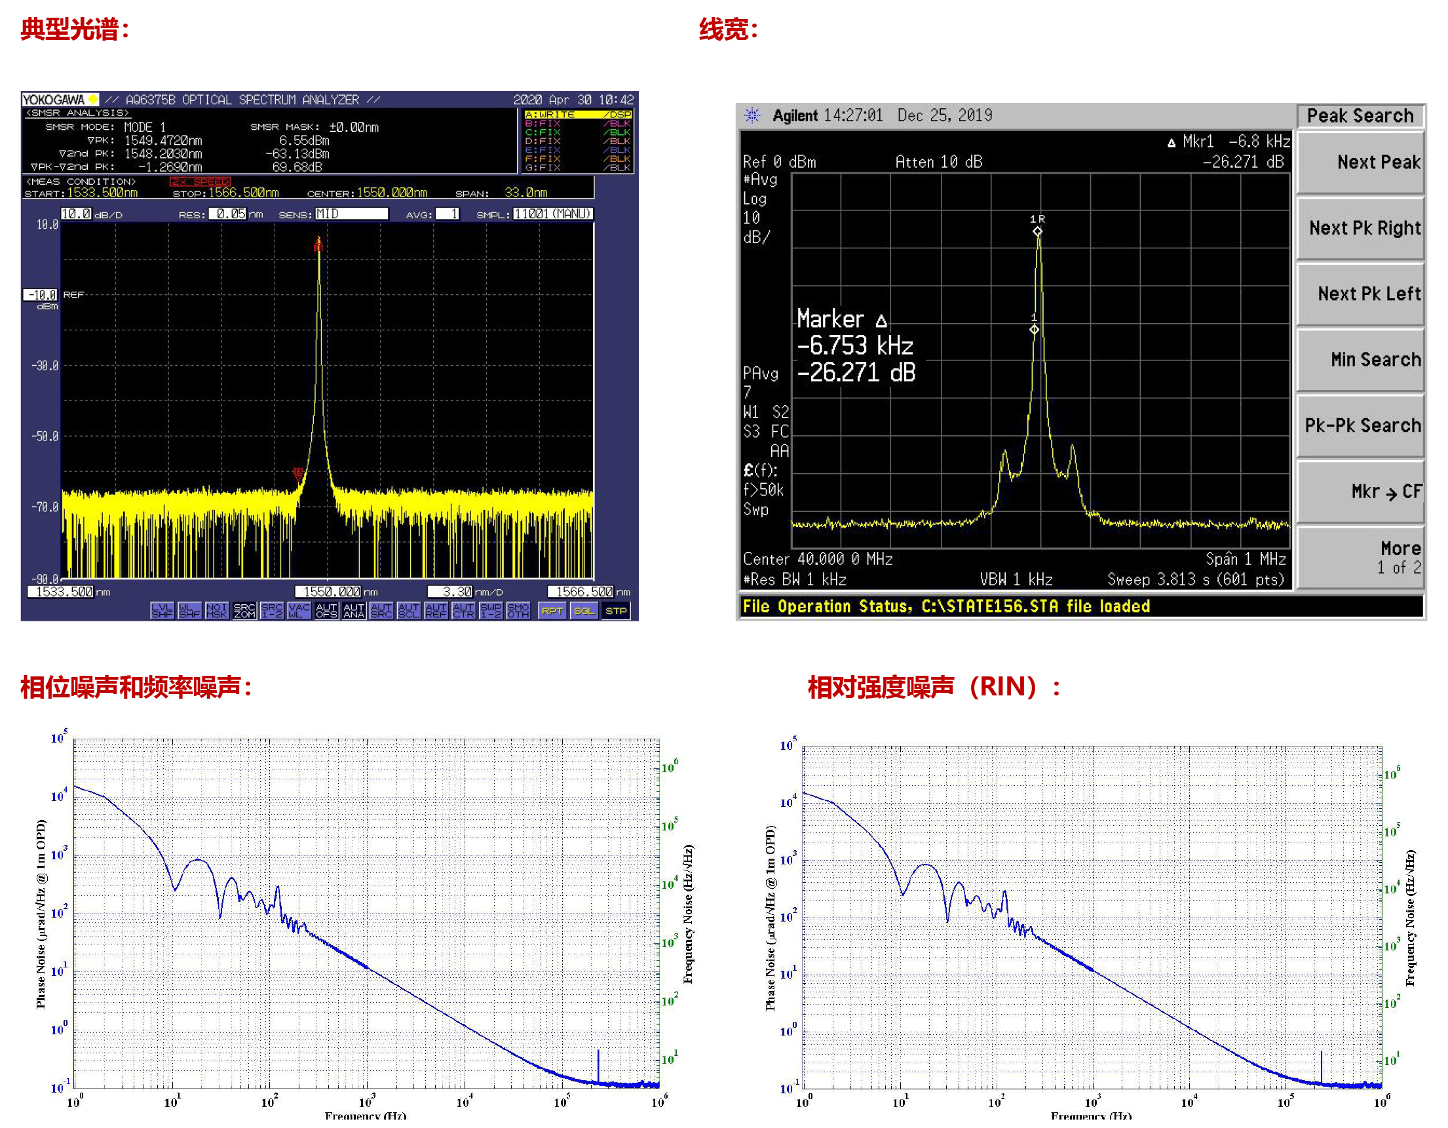Open the SENS MID setting field

coord(351,214)
